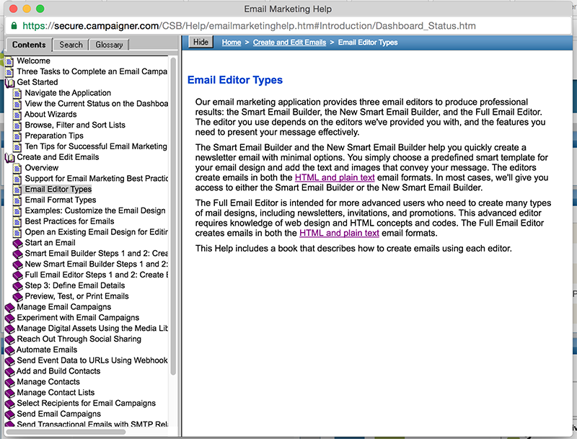Click the Add and Build Contacts book icon
The height and width of the screenshot is (439, 577).
(9, 371)
